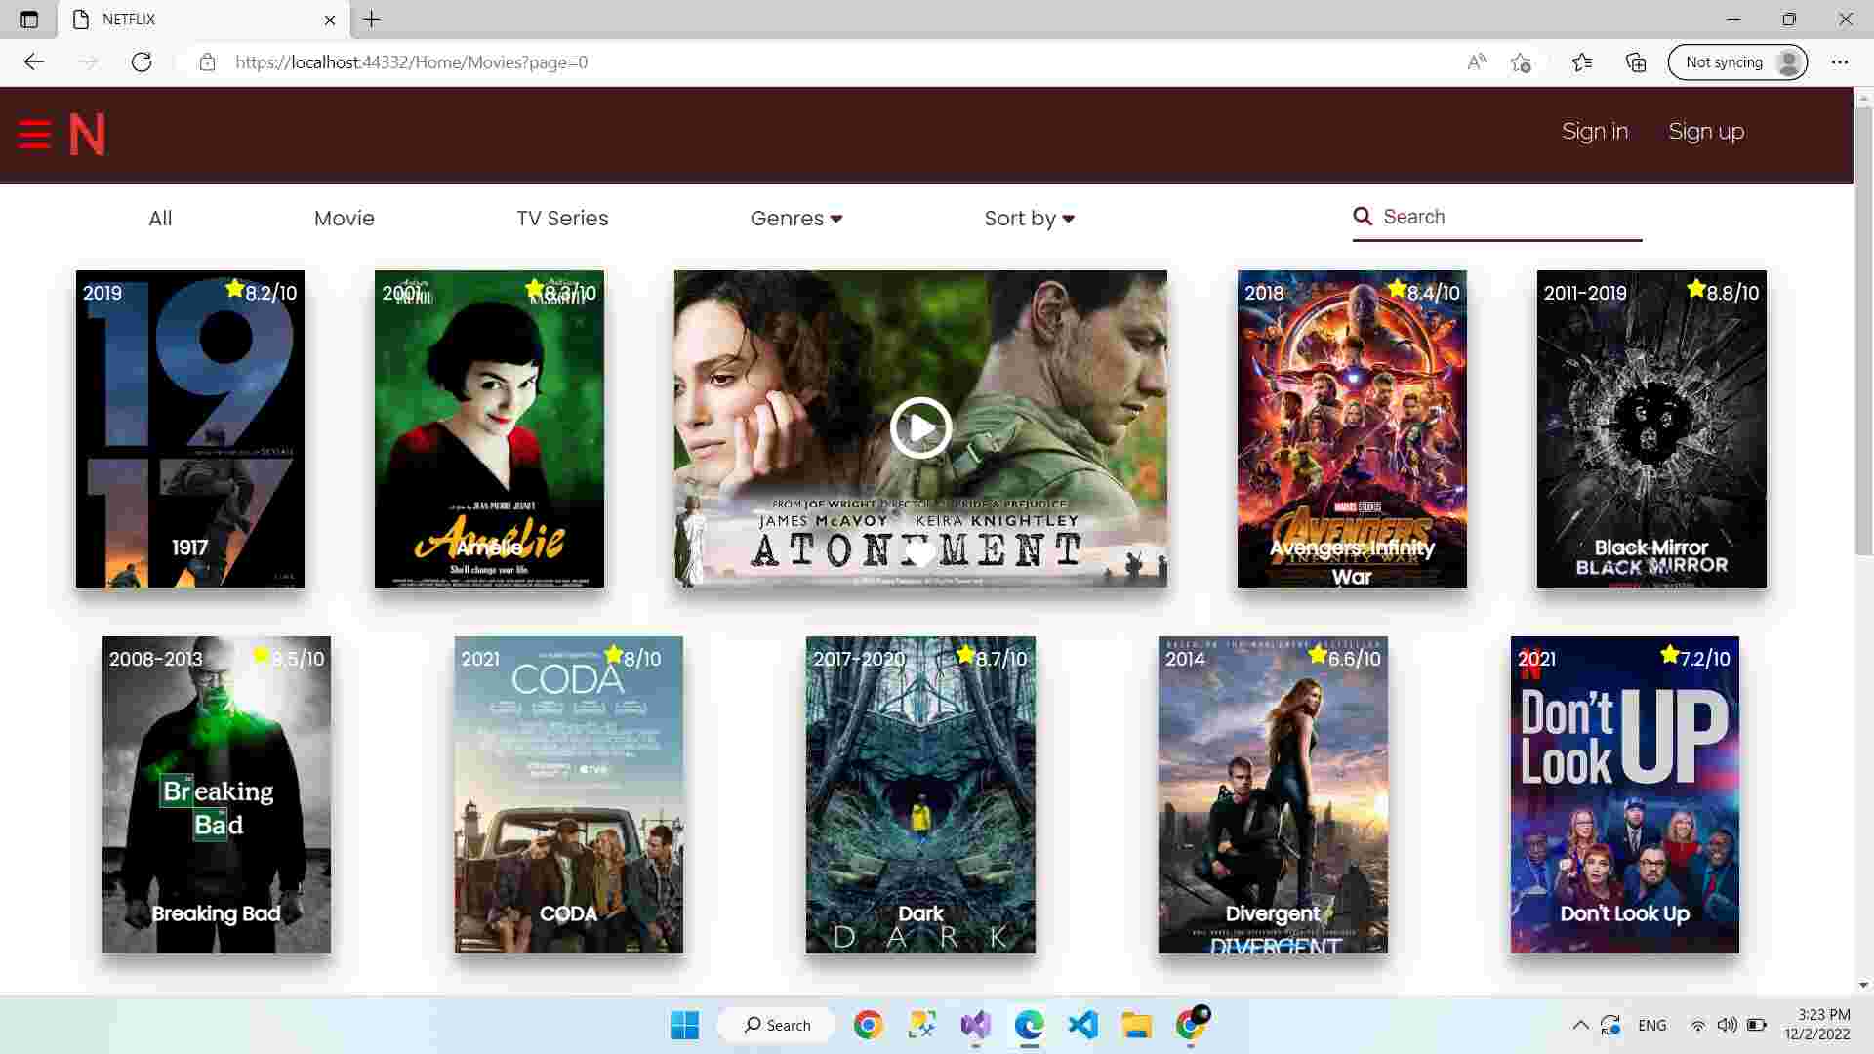The image size is (1874, 1054).
Task: Show hidden system tray icons
Action: click(1580, 1025)
